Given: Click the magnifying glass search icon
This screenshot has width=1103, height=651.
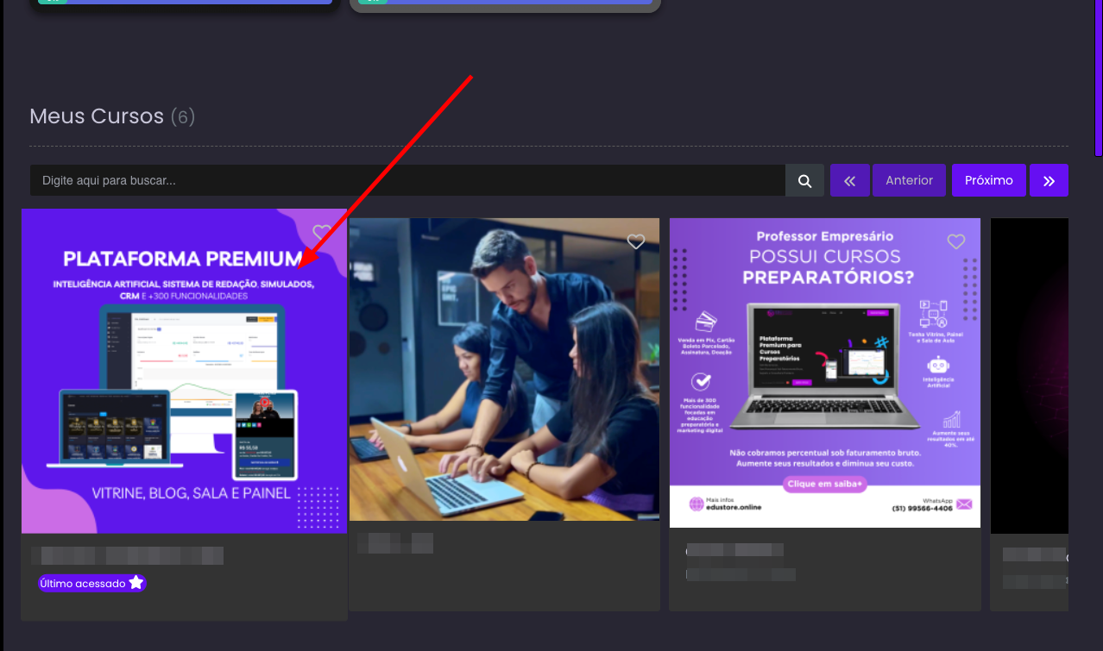Looking at the screenshot, I should pyautogui.click(x=804, y=180).
